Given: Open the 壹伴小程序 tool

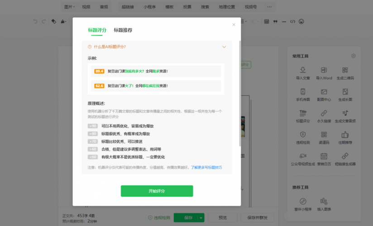Looking at the screenshot, I should [302, 205].
